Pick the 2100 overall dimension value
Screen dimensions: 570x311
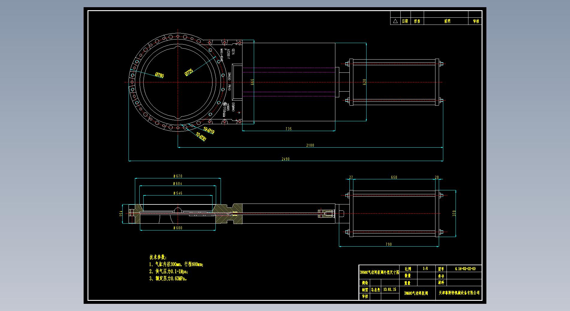(310, 145)
